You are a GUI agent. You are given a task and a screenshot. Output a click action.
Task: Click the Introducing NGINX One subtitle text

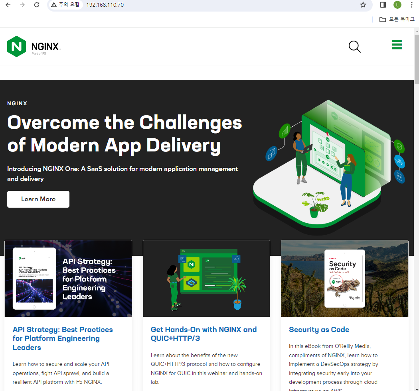point(123,174)
